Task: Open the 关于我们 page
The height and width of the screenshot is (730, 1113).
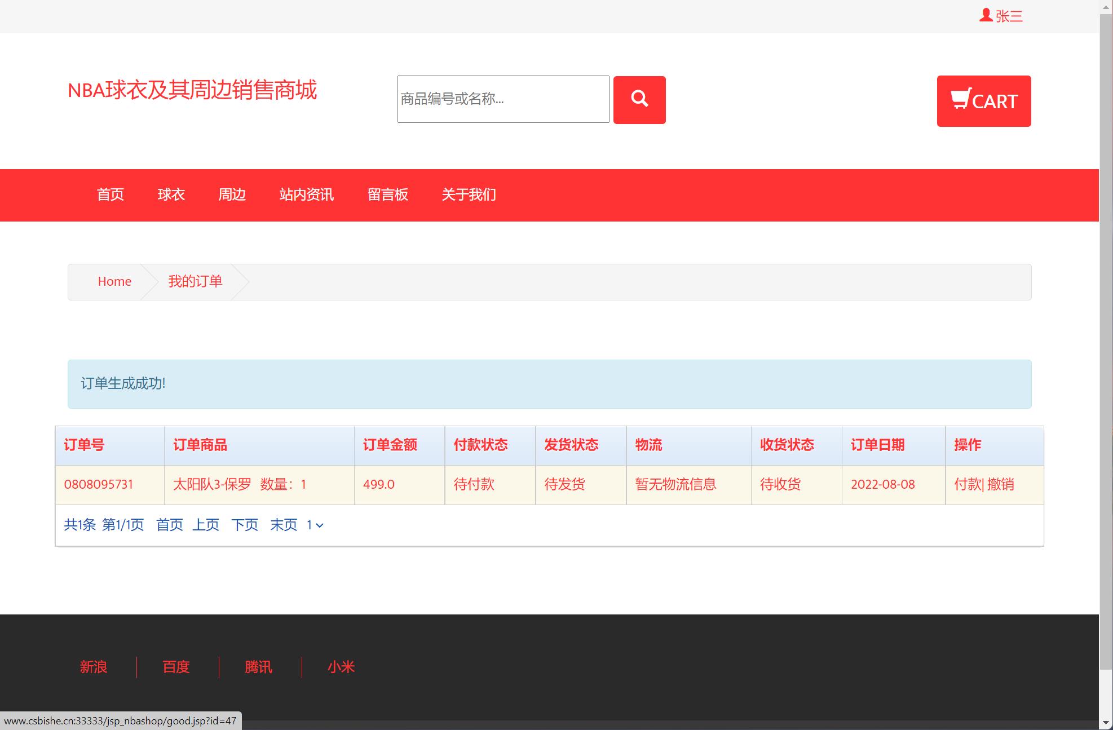Action: click(469, 194)
